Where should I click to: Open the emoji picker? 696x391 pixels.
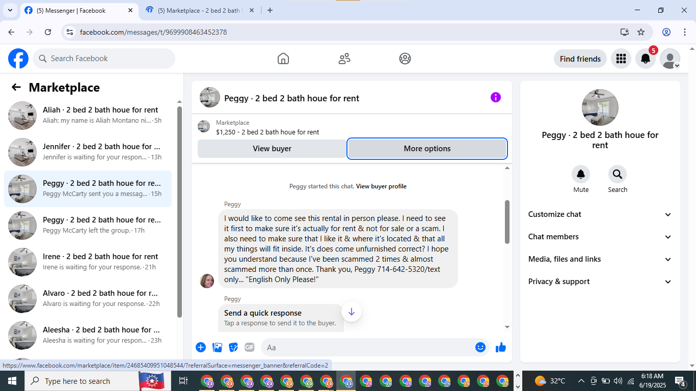pyautogui.click(x=480, y=347)
